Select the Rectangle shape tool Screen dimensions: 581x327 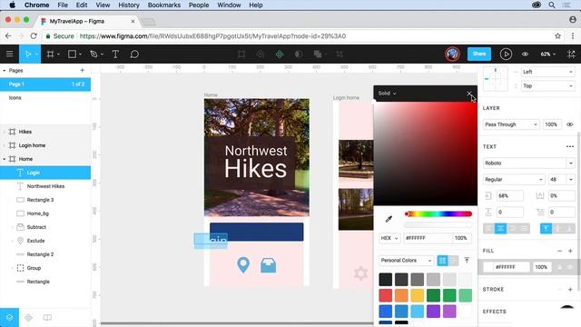pyautogui.click(x=72, y=54)
